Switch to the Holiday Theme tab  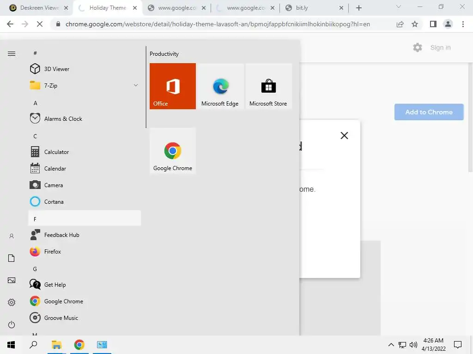pyautogui.click(x=108, y=8)
